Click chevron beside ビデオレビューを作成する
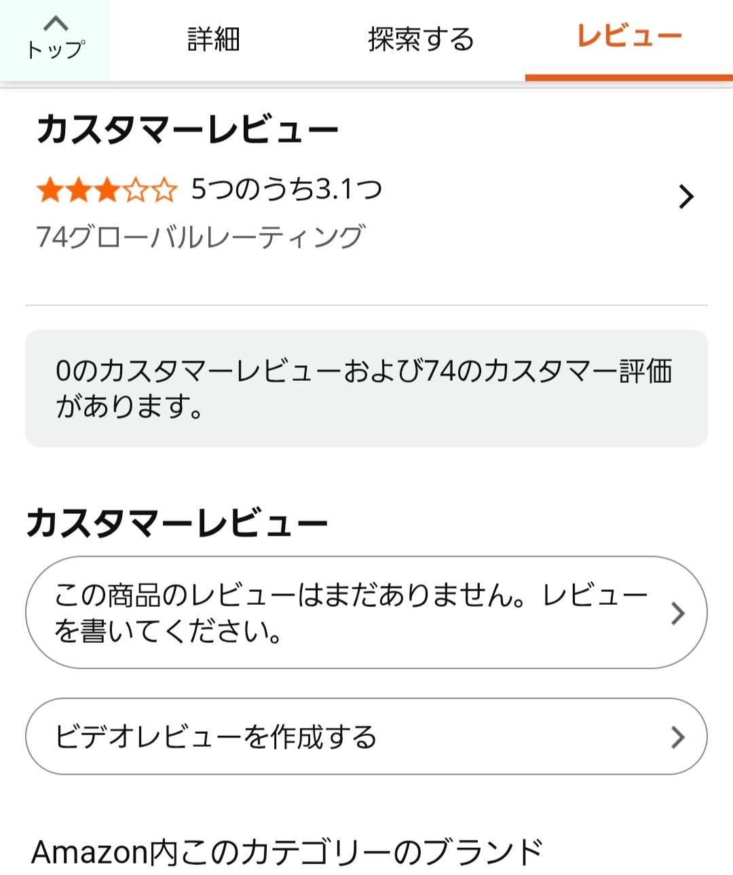This screenshot has width=733, height=875. [677, 737]
